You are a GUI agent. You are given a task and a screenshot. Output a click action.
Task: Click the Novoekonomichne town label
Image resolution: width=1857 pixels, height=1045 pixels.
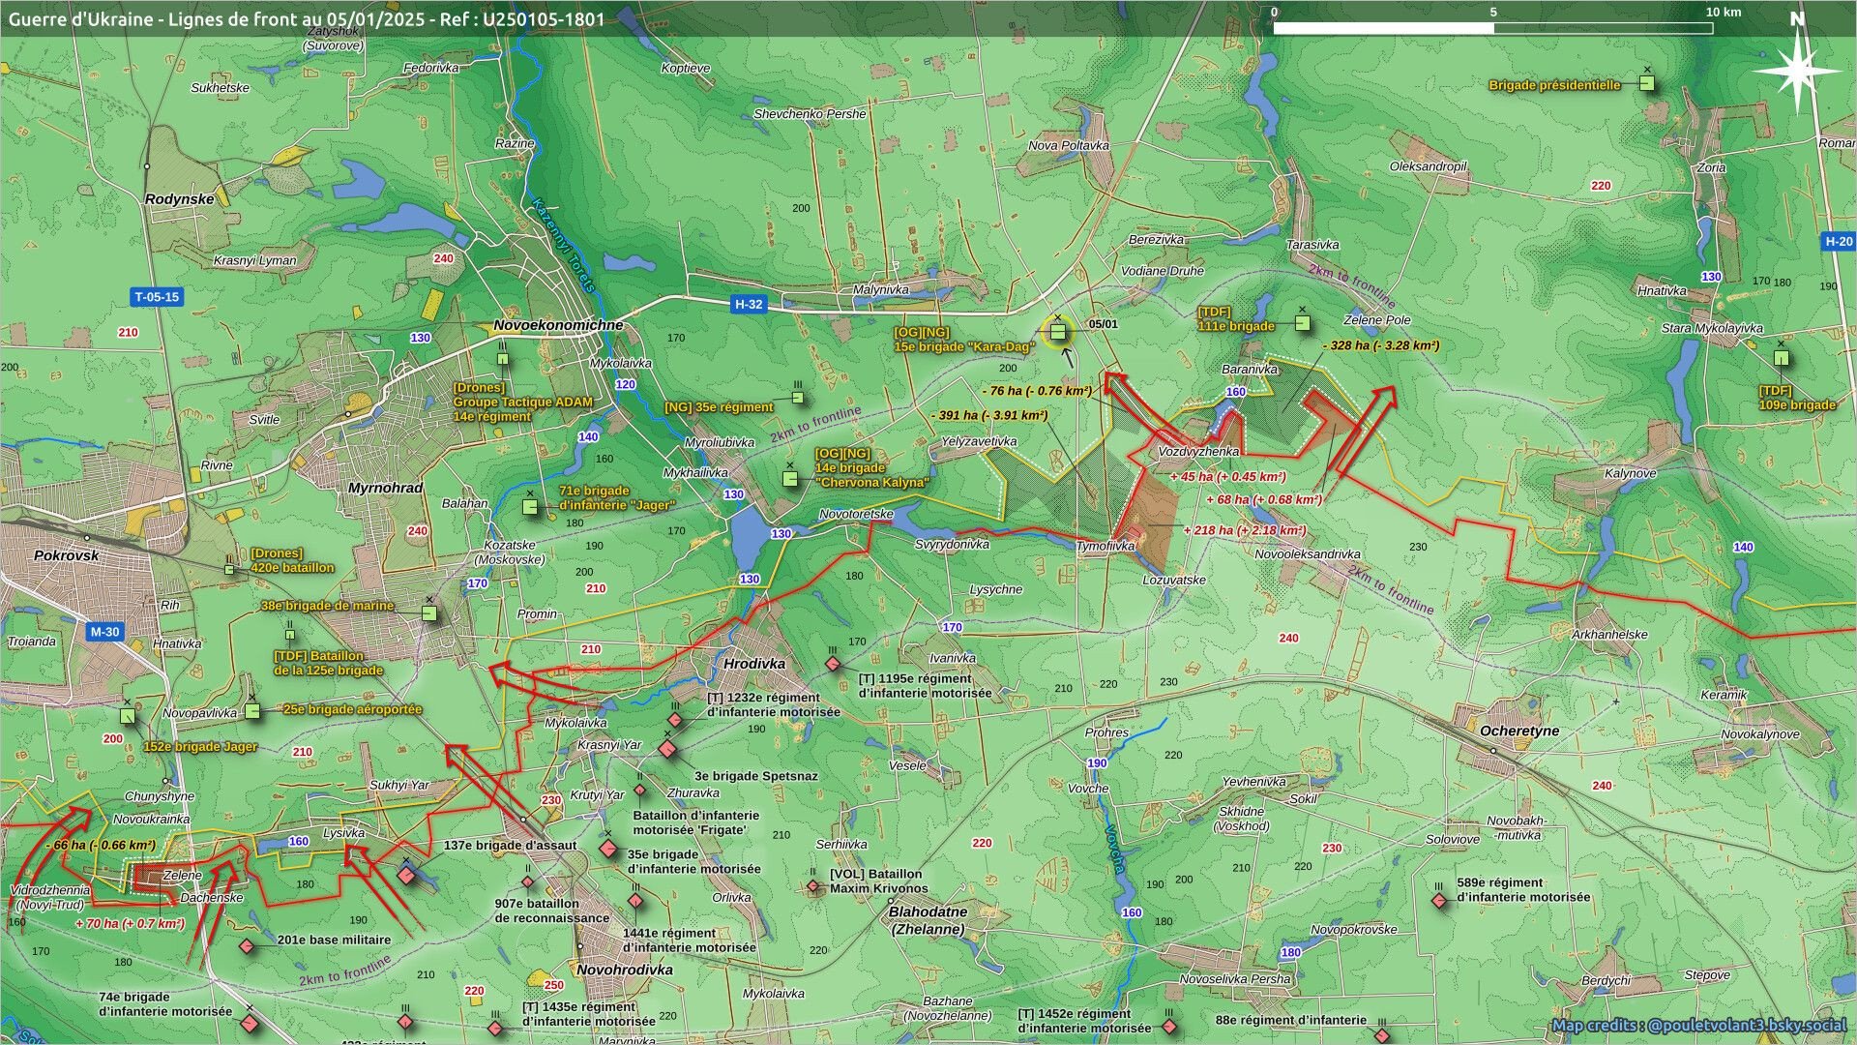(x=558, y=325)
